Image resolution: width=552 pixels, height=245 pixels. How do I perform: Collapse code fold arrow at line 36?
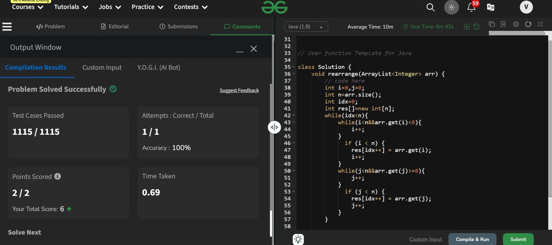[x=293, y=74]
